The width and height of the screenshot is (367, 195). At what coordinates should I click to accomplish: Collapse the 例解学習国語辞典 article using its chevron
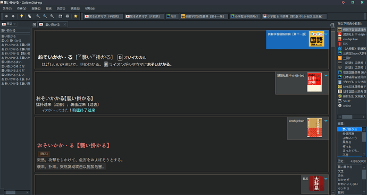(326, 34)
